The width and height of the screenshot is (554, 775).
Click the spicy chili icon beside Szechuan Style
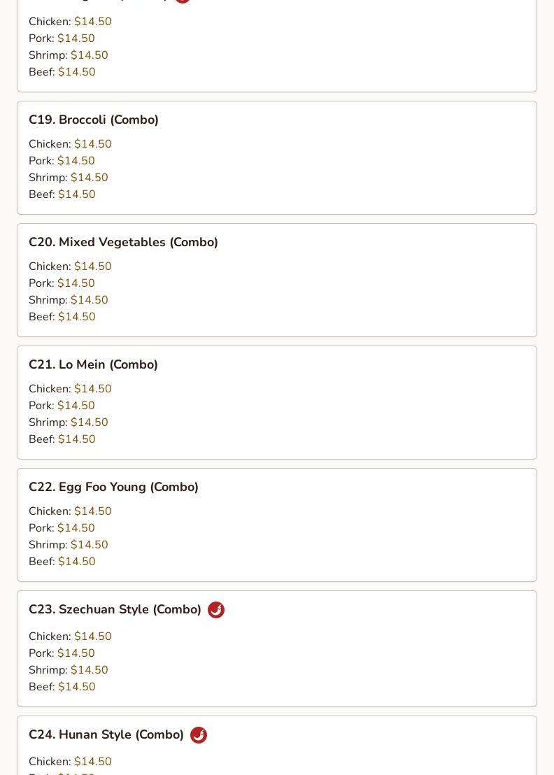click(216, 610)
